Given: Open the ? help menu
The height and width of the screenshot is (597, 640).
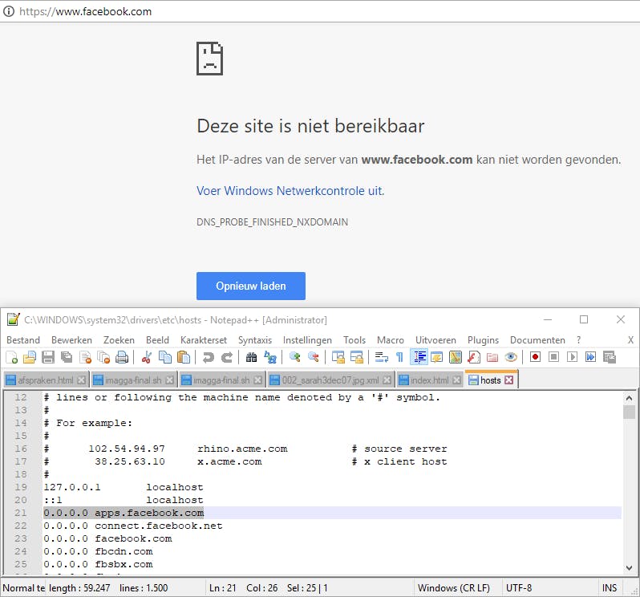Looking at the screenshot, I should [578, 340].
